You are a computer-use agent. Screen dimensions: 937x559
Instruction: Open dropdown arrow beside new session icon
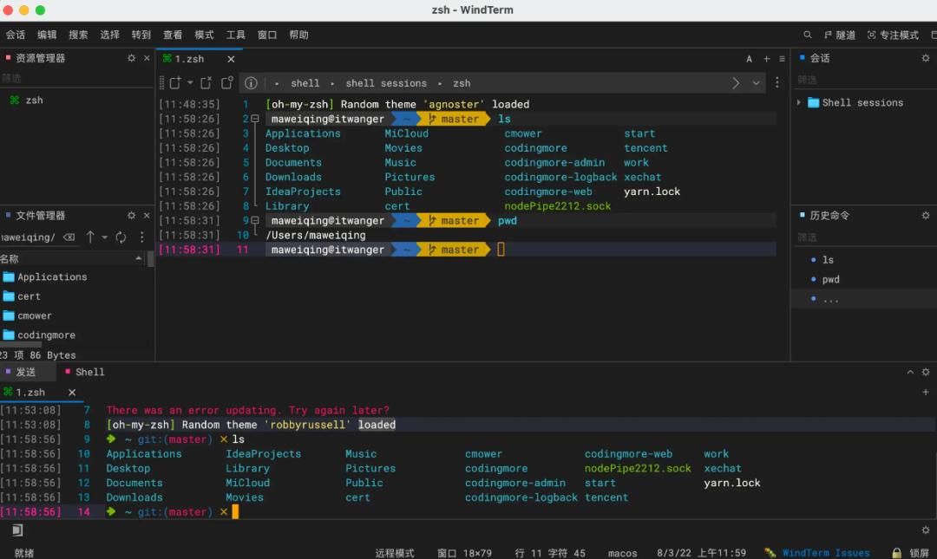190,83
